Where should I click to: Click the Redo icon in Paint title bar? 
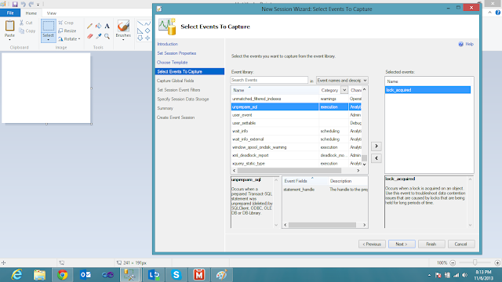coord(31,5)
